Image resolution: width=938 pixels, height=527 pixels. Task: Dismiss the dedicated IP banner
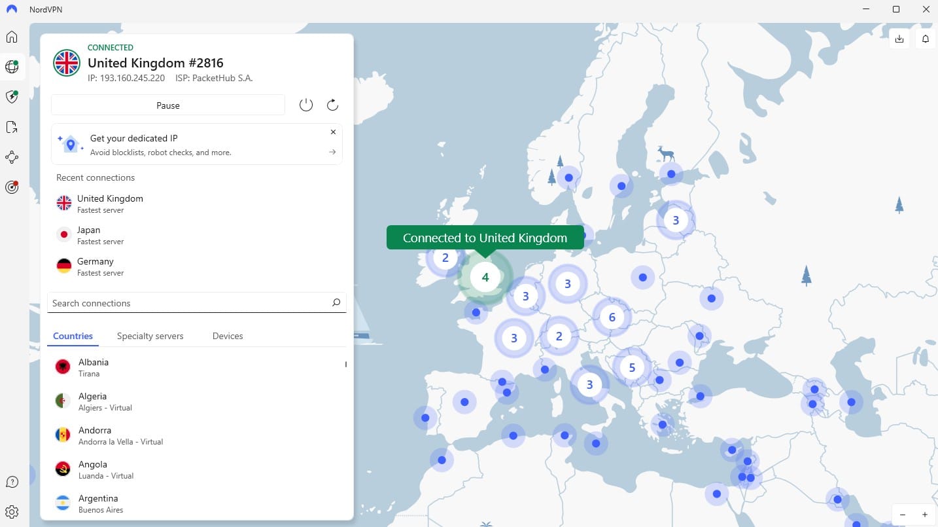(333, 132)
